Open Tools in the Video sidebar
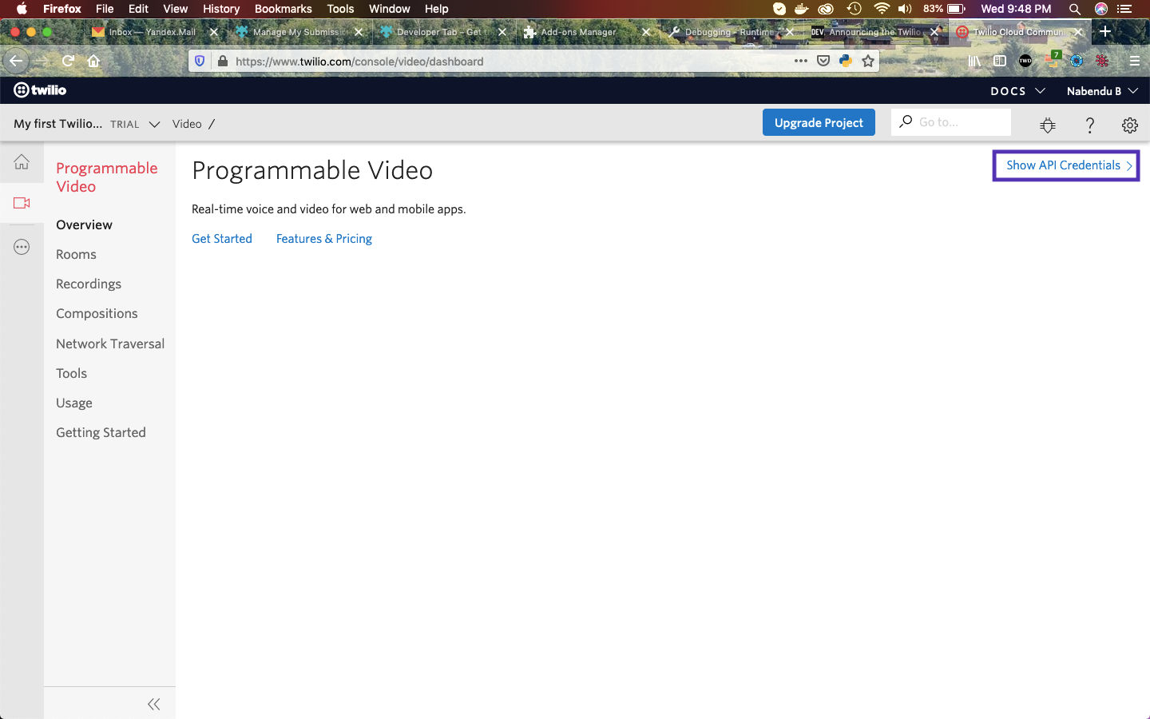This screenshot has width=1150, height=719. pos(71,373)
